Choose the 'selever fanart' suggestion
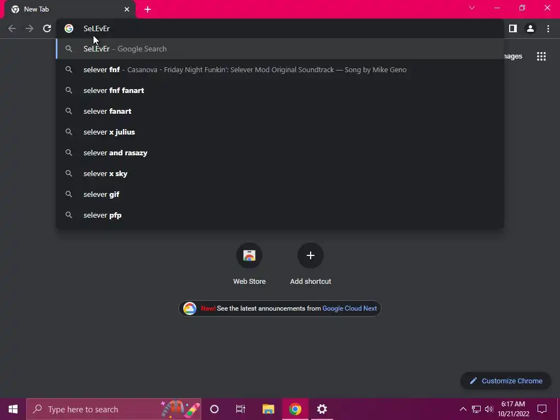This screenshot has width=560, height=420. pos(280,111)
